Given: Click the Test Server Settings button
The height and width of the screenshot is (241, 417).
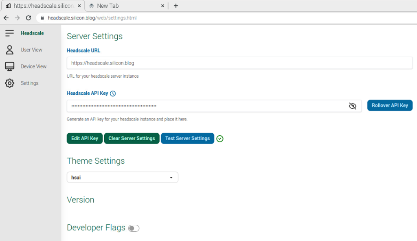Looking at the screenshot, I should tap(187, 138).
